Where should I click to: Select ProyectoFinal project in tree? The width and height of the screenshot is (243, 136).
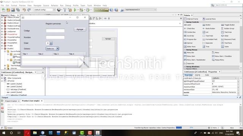click(x=12, y=34)
